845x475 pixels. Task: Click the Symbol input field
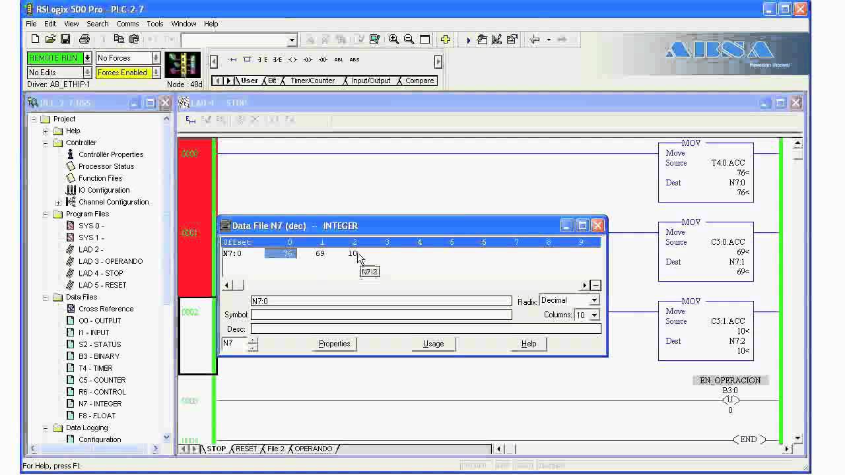381,315
